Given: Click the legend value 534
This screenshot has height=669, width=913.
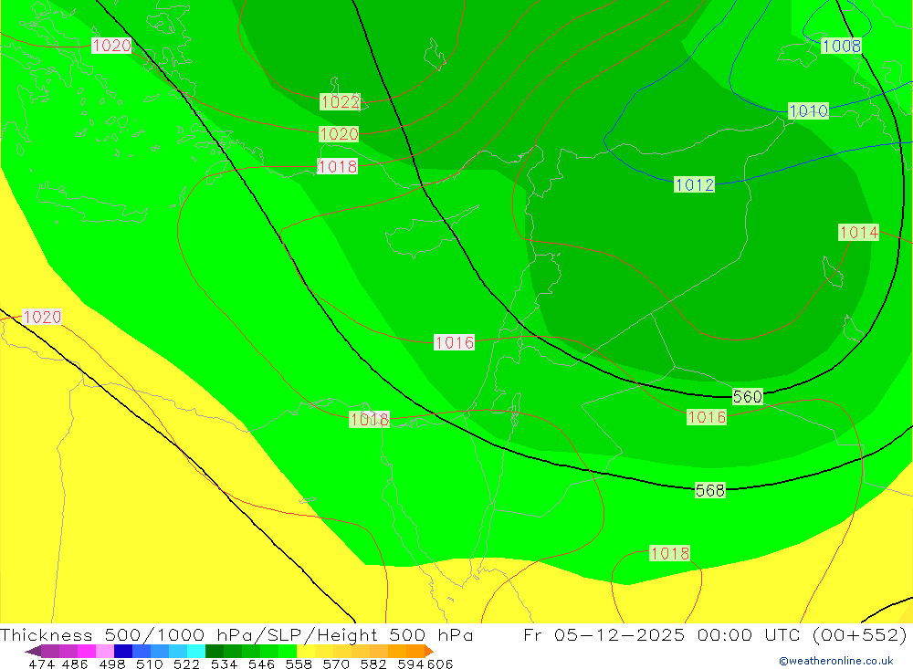Looking at the screenshot, I should pos(225,664).
